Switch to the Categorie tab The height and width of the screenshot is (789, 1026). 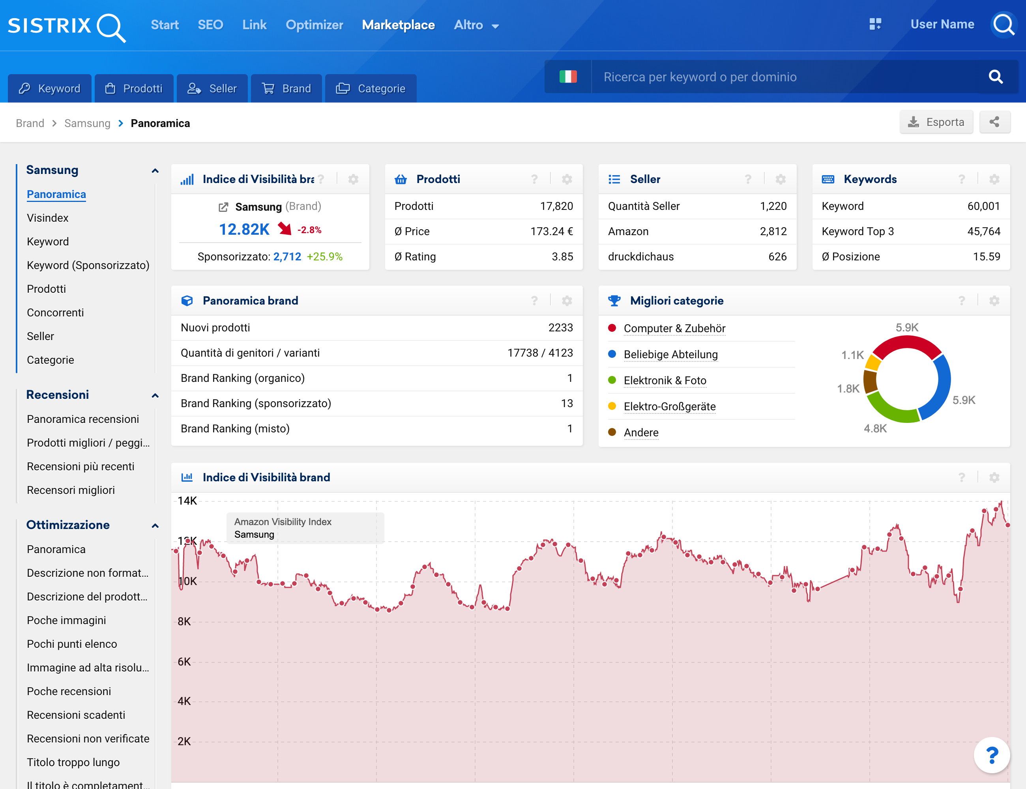click(x=371, y=88)
